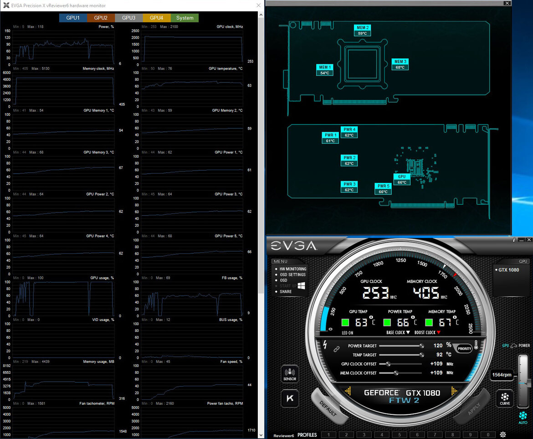Viewport: 533px width, 439px height.
Task: Open HW Monitoring menu item
Action: pyautogui.click(x=292, y=269)
